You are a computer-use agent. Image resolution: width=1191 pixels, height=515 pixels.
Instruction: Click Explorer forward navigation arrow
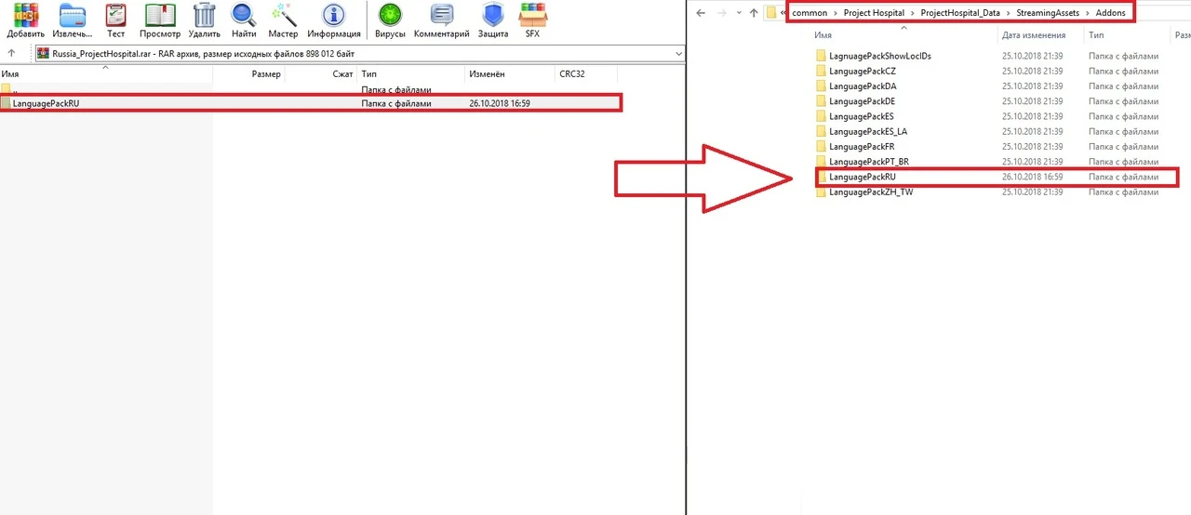pos(723,13)
